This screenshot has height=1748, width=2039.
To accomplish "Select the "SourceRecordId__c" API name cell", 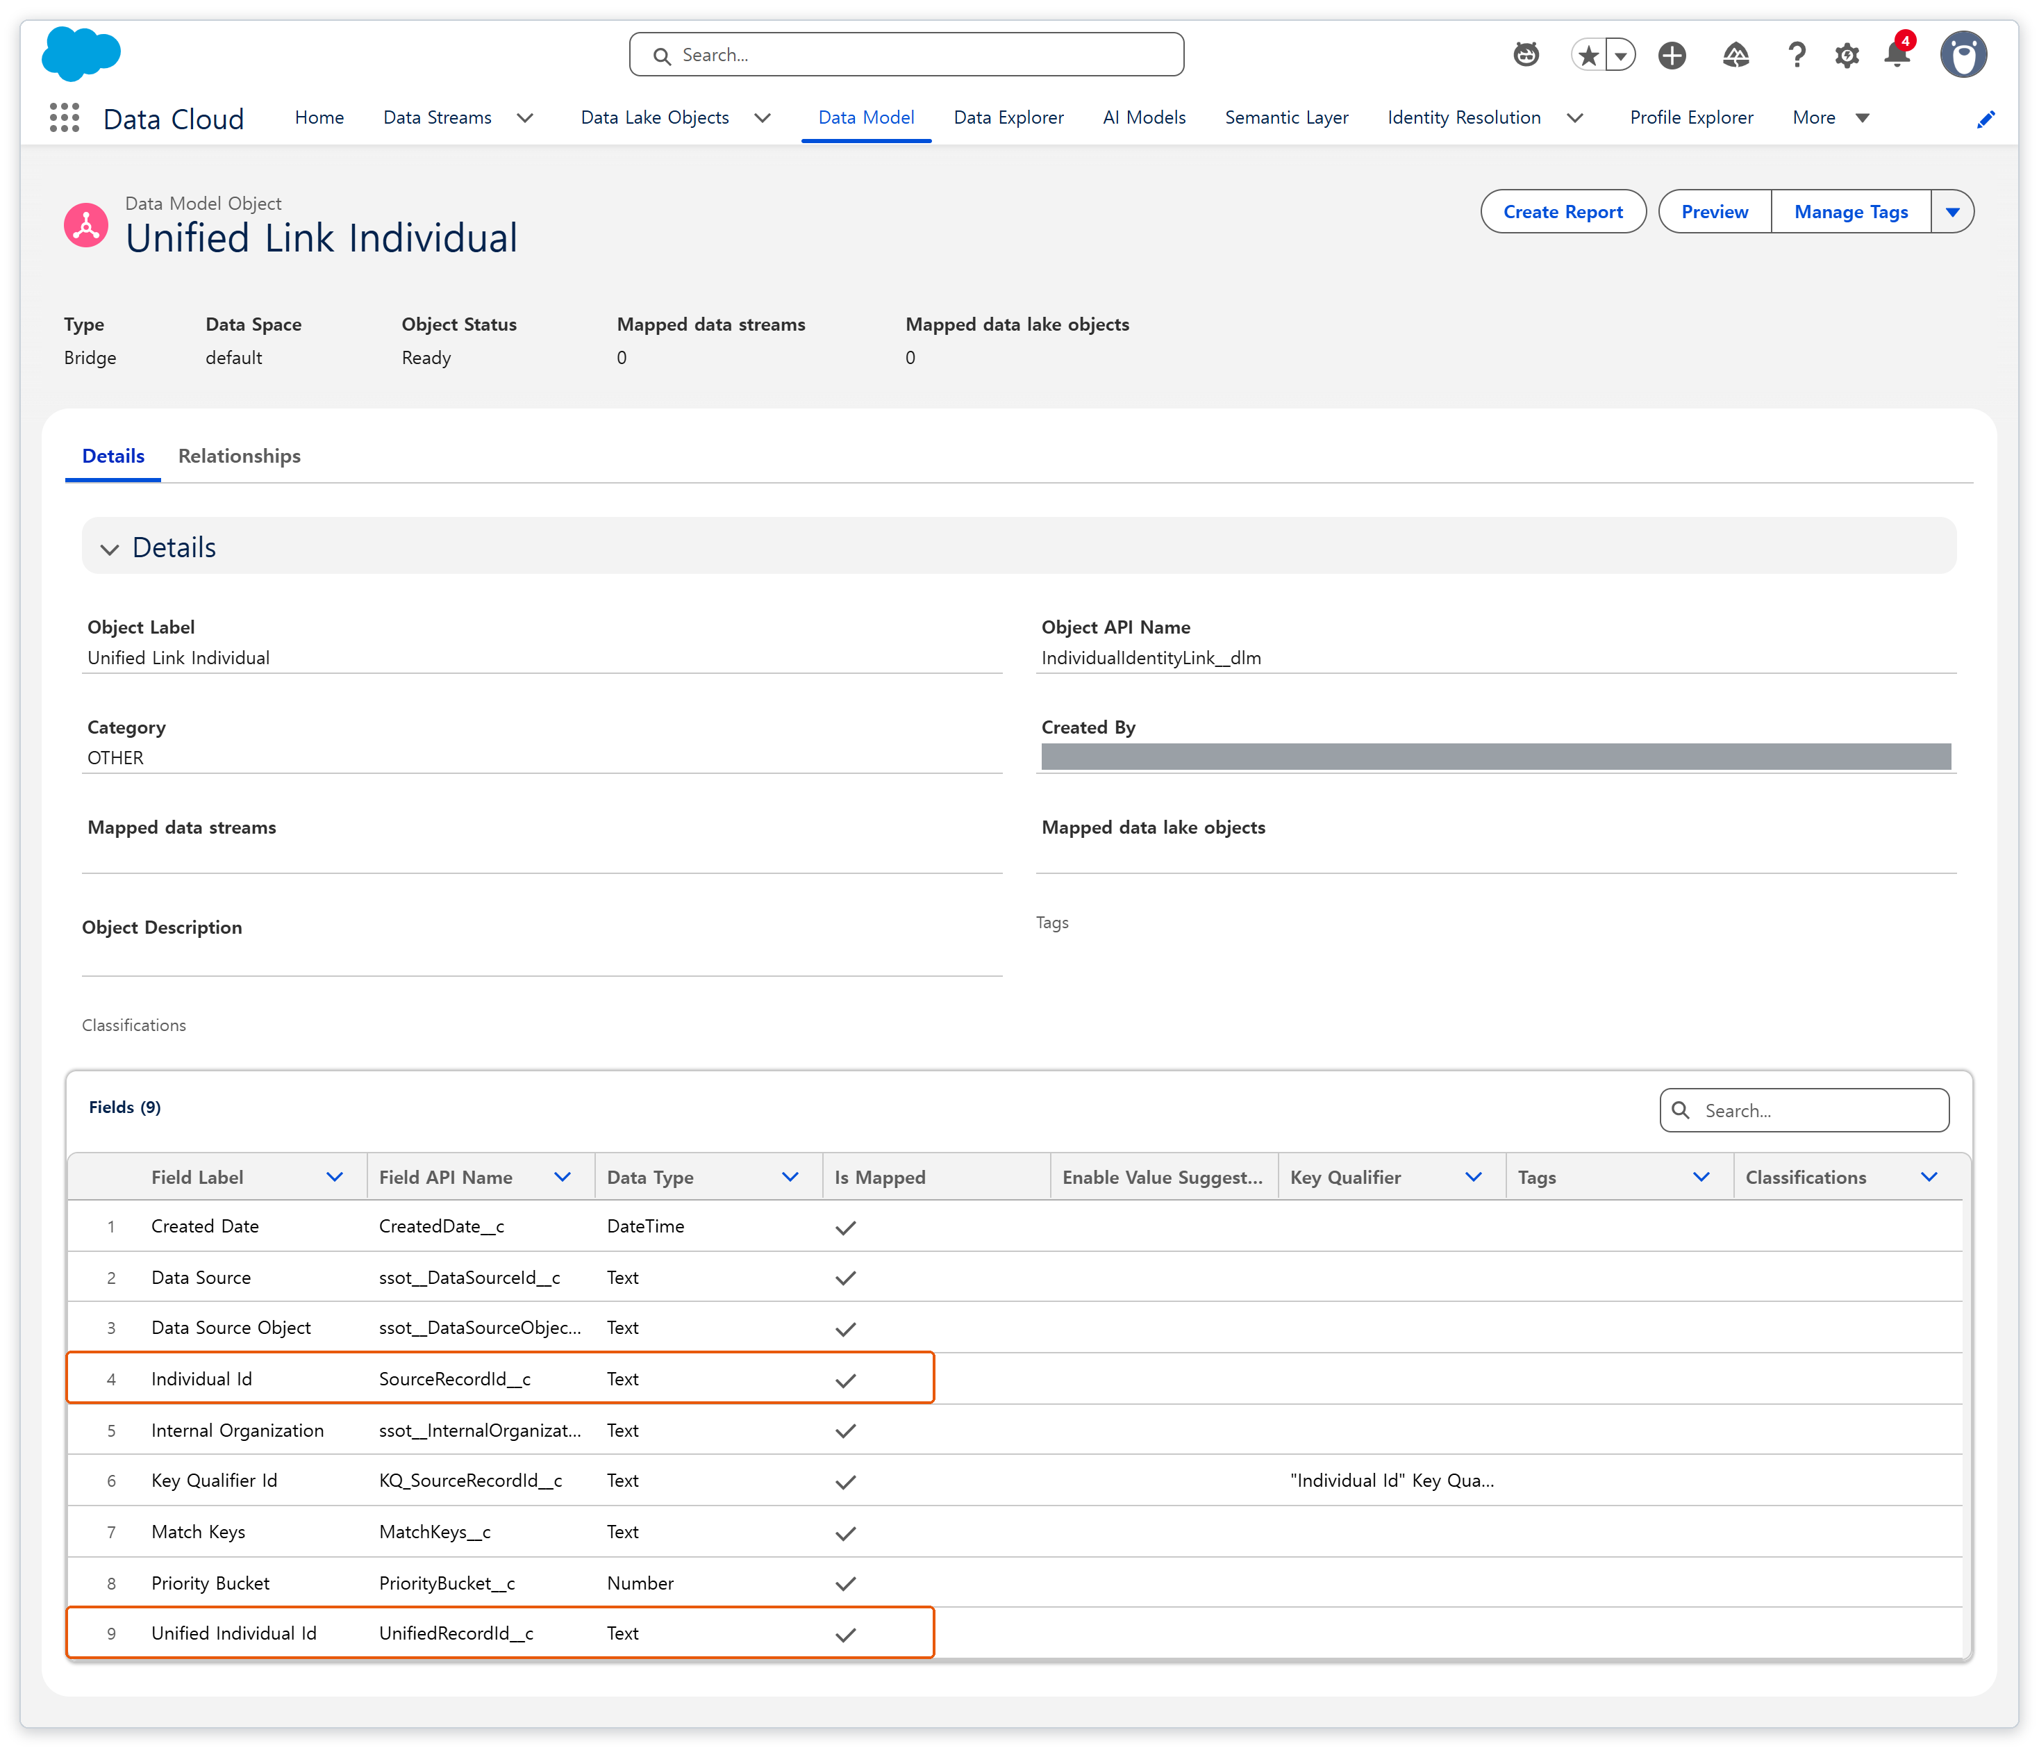I will (x=455, y=1379).
